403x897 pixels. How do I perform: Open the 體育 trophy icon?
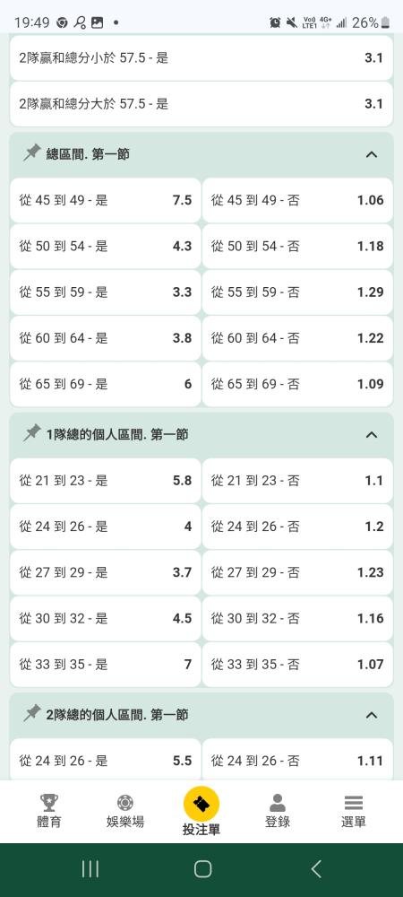pyautogui.click(x=48, y=803)
